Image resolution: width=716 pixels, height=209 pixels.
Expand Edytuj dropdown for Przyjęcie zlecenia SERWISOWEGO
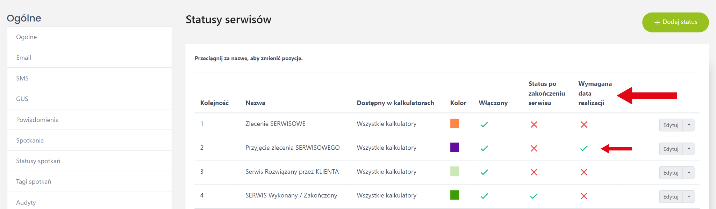tap(689, 149)
